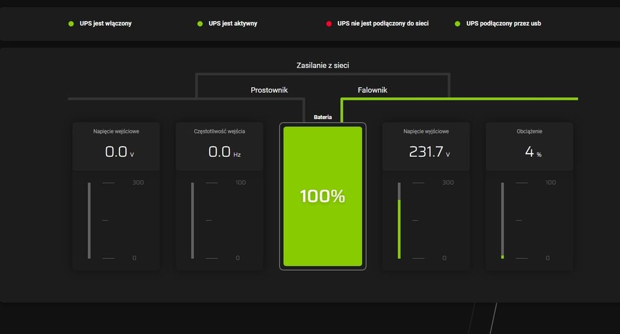Click the input frequency vertical gauge bar
The height and width of the screenshot is (334, 620).
[x=193, y=221]
